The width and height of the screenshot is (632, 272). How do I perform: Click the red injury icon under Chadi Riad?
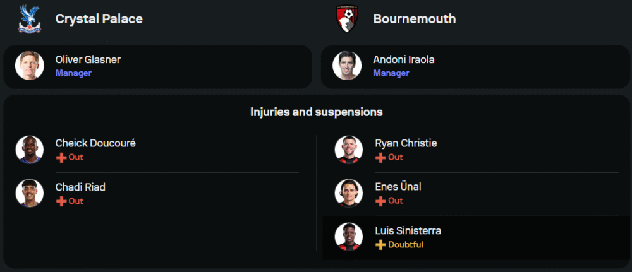pos(61,201)
